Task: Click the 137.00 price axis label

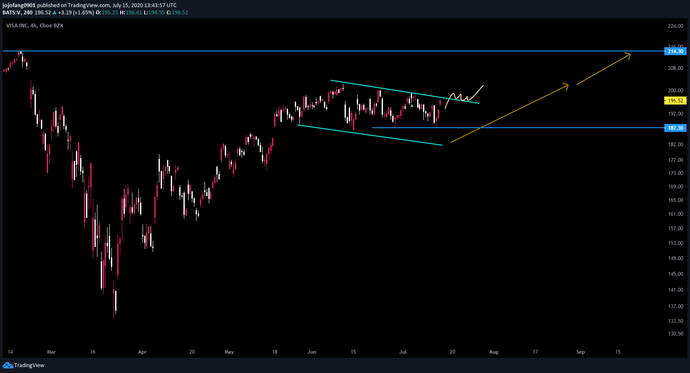Action: (675, 306)
